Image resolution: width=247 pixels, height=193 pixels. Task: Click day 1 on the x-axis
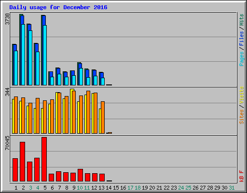point(16,188)
